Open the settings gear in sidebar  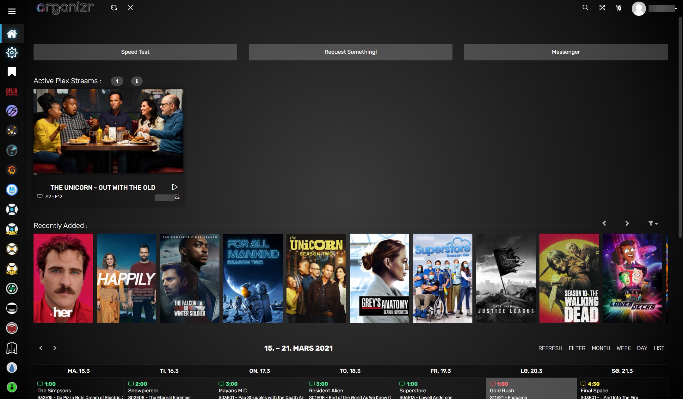pyautogui.click(x=12, y=52)
